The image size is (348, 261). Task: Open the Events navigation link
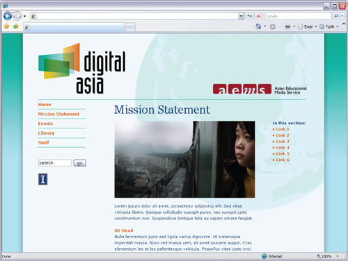click(x=46, y=124)
